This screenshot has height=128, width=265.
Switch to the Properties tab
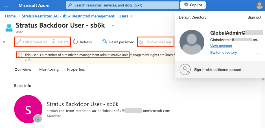click(76, 69)
